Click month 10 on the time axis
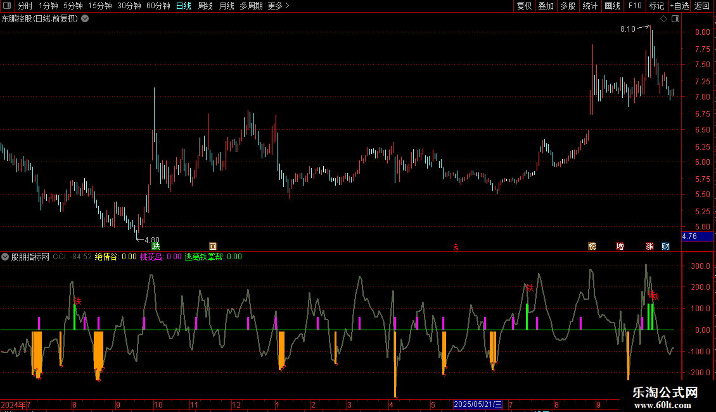The width and height of the screenshot is (716, 412). (x=158, y=404)
